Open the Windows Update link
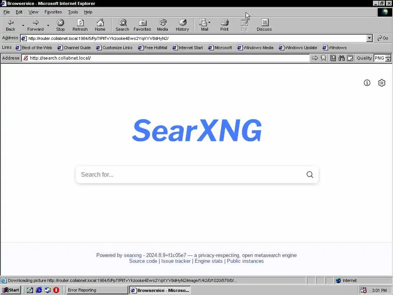Screen dimensions: 393x295 298,48
